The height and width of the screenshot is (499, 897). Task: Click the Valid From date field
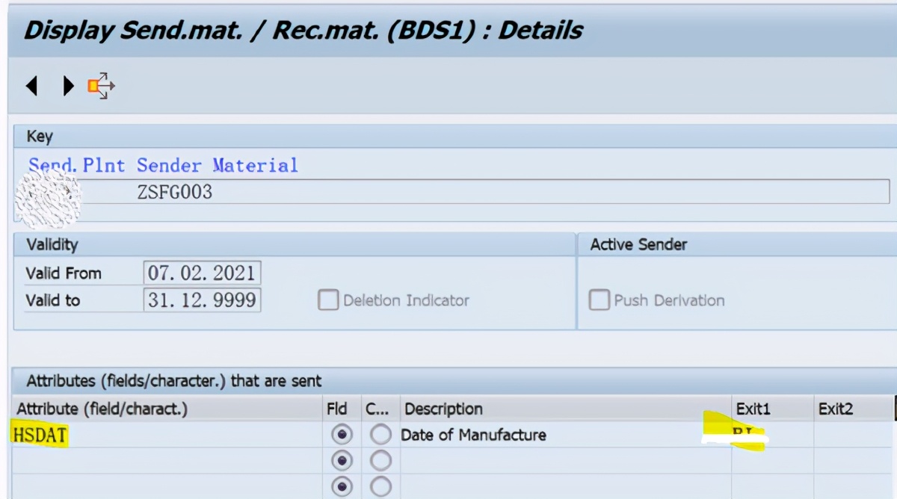(203, 273)
